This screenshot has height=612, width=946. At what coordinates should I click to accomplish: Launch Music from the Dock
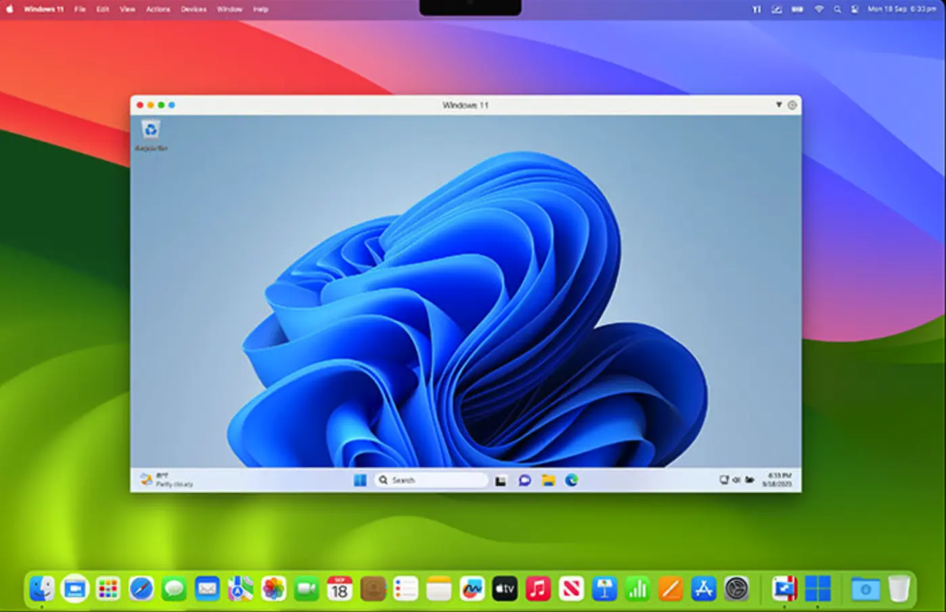(x=538, y=588)
